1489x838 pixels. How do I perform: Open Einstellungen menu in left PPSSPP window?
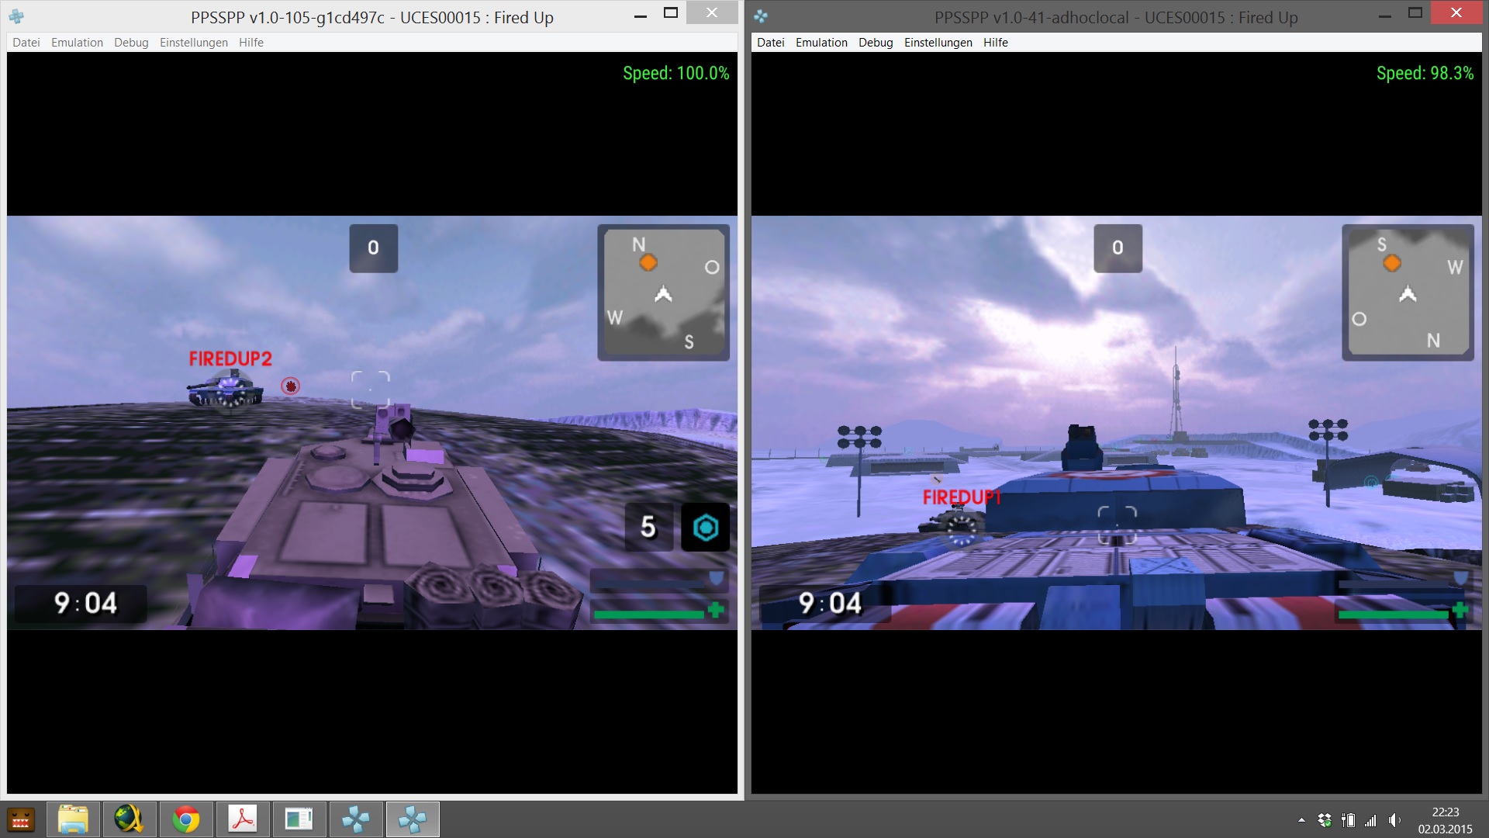pyautogui.click(x=194, y=43)
